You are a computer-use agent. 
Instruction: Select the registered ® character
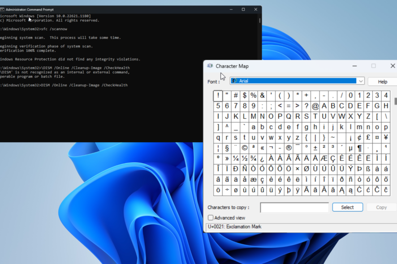[x=289, y=148]
